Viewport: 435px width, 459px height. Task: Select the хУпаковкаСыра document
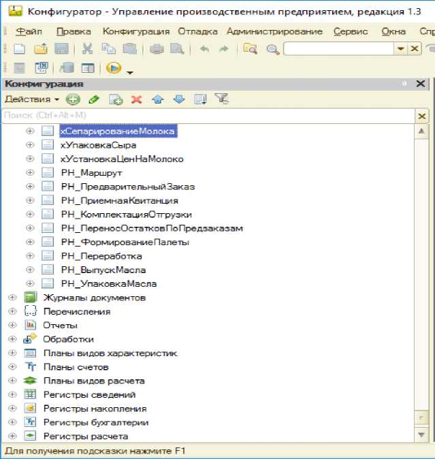coord(98,145)
